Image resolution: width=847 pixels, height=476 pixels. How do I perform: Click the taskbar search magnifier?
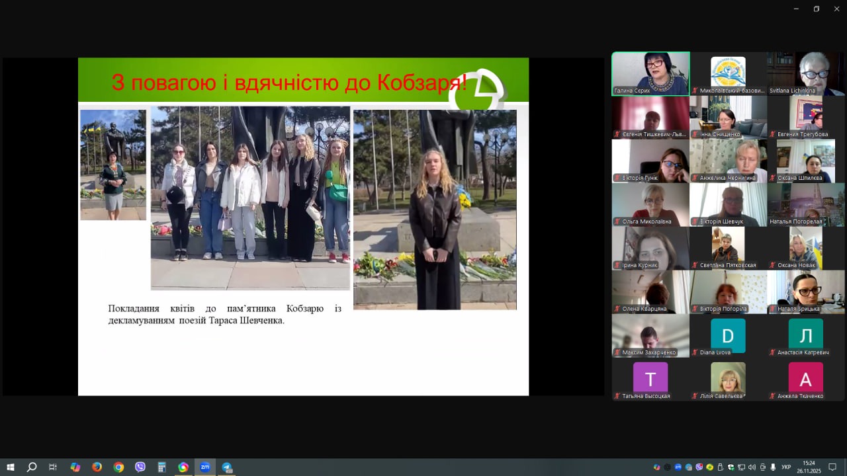tap(32, 467)
